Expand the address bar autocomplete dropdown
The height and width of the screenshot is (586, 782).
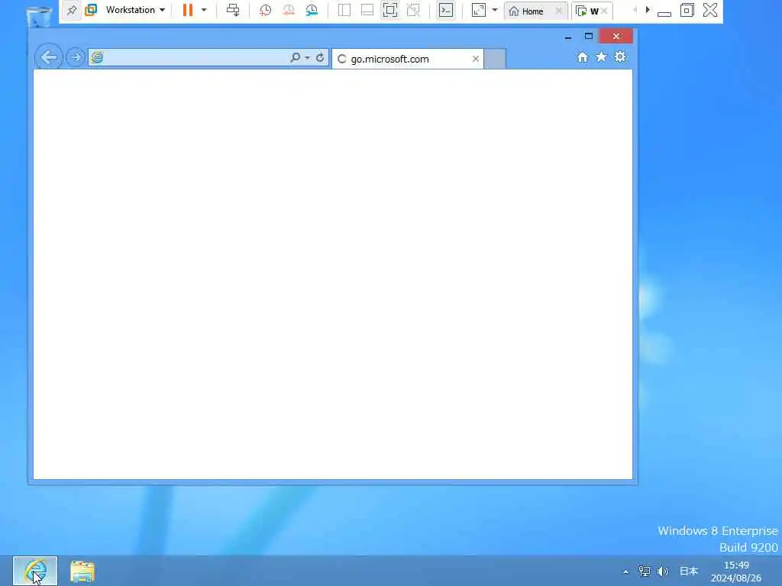(x=307, y=58)
